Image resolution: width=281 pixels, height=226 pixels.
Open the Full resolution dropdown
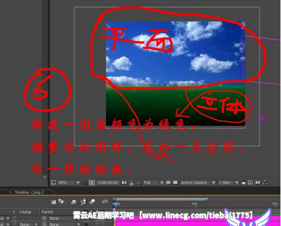(154, 183)
